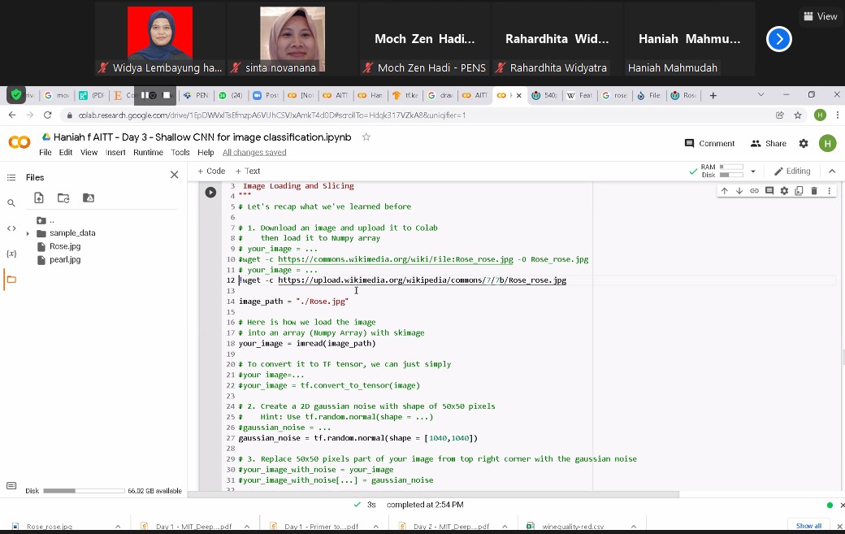Close the Files side panel
This screenshot has width=845, height=534.
click(x=174, y=175)
